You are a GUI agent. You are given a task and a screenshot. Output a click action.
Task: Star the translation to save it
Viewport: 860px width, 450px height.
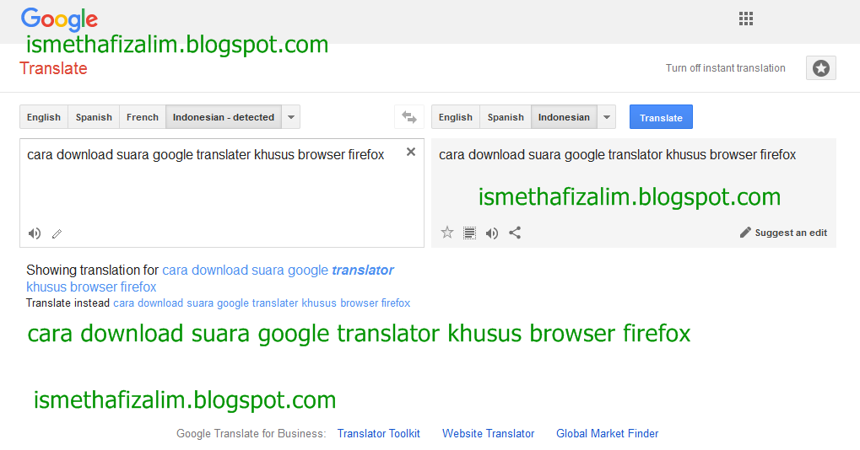point(447,233)
